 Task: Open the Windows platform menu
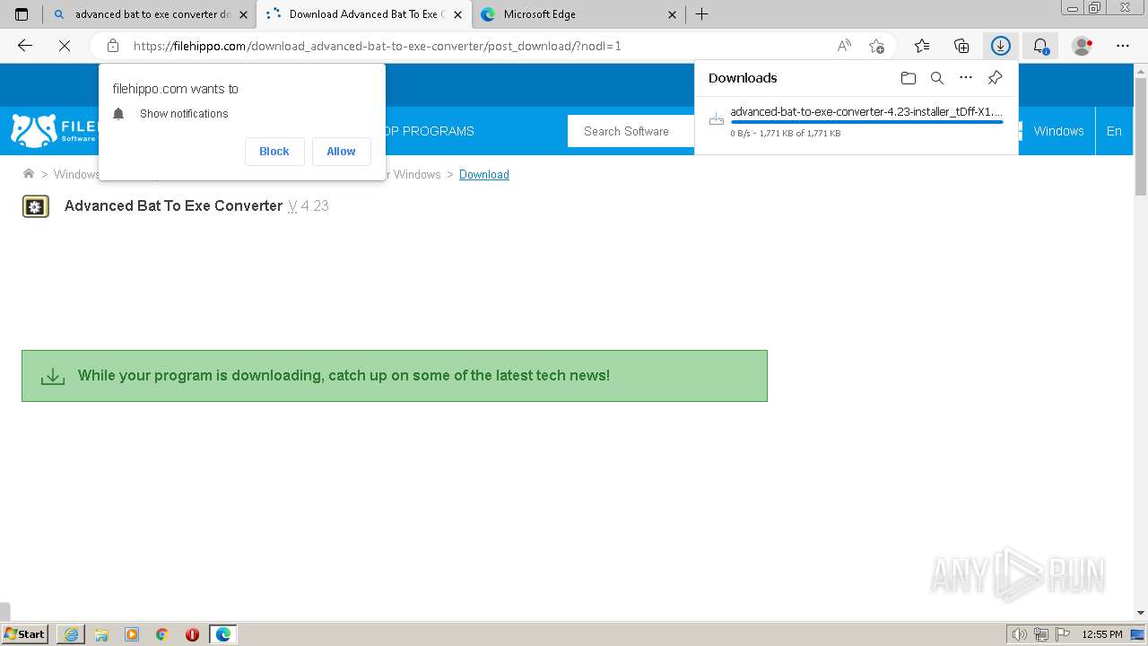(x=1058, y=131)
